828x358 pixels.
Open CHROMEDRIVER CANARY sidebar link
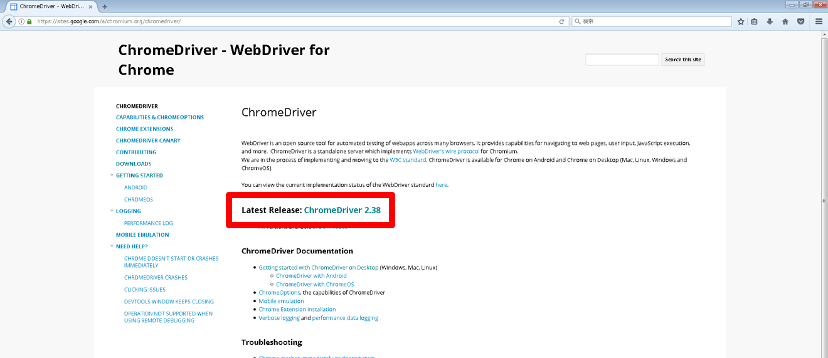(x=148, y=140)
